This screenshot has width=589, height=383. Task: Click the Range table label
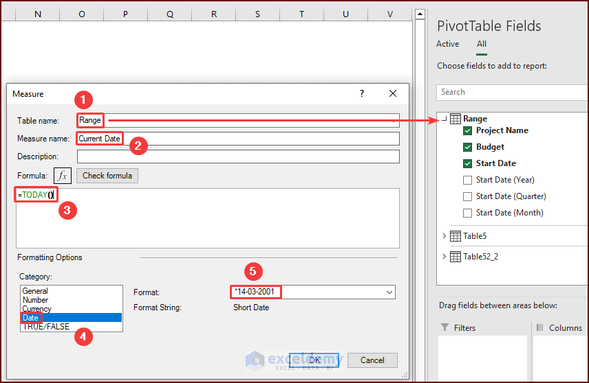point(475,119)
